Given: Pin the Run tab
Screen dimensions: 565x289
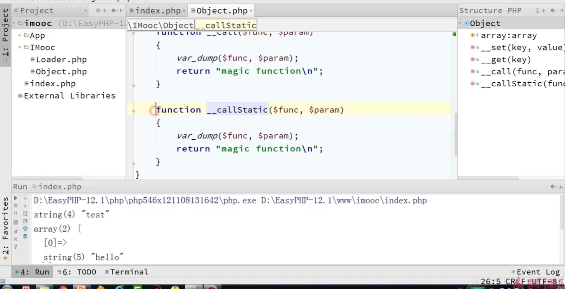Looking at the screenshot, I should (15, 232).
